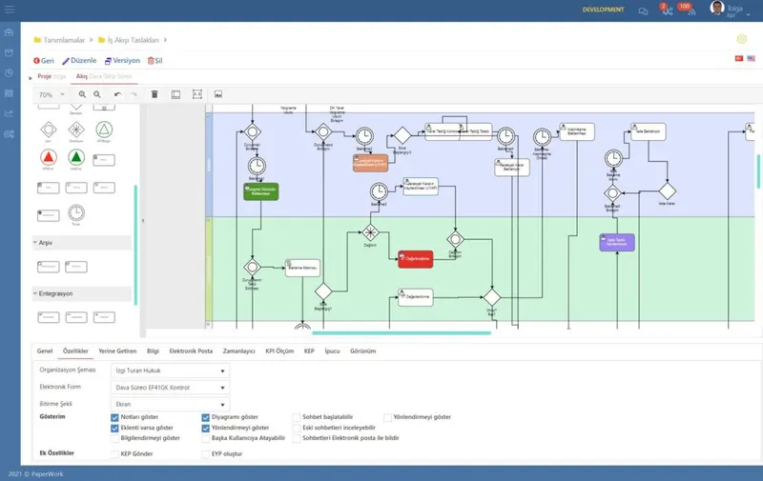763x481 pixels.
Task: Enable Eski sohbetleri inceleyebilir checkbox
Action: pyautogui.click(x=297, y=428)
